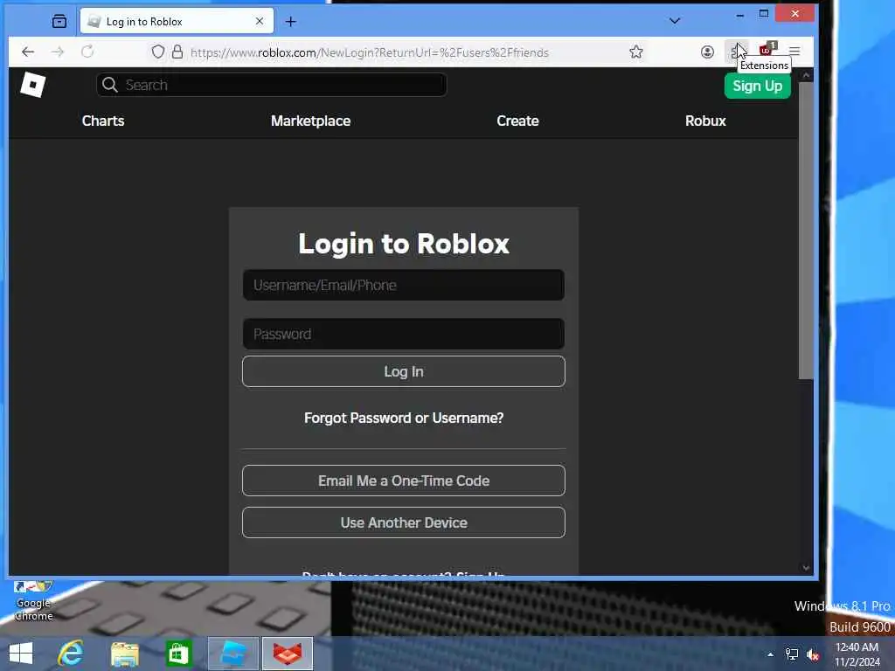Select the Log in to Roblox tab
Screen dimensions: 895x671
pos(177,21)
